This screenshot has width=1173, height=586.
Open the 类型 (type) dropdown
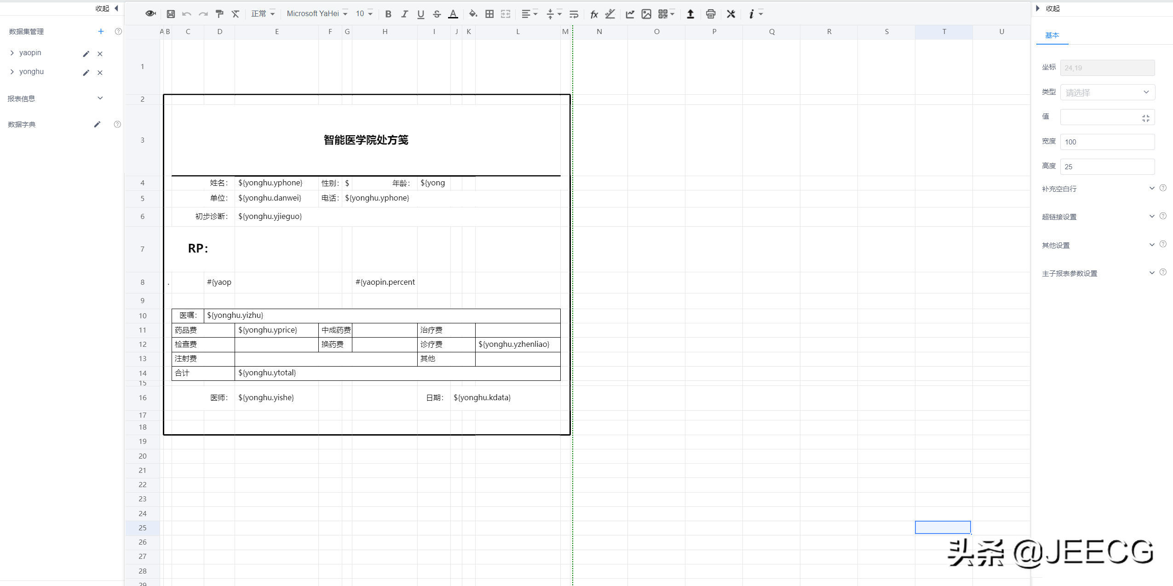point(1107,92)
